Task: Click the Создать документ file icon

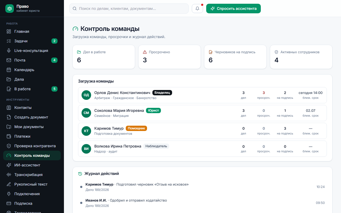Action: (x=9, y=117)
